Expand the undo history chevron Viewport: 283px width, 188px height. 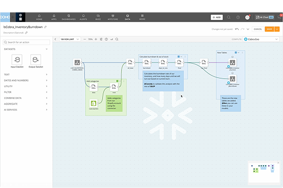248,29
